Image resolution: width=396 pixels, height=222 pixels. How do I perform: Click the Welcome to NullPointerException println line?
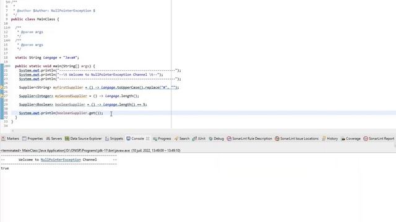(x=91, y=75)
